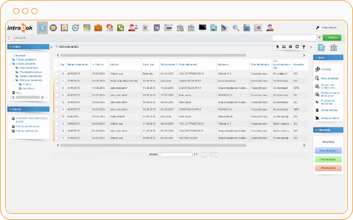Open the clipboard tasks module icon
353x220 pixels.
click(x=64, y=28)
